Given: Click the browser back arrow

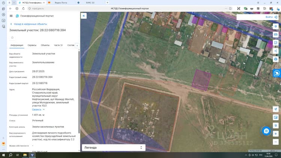Looking at the screenshot, I should (x=10, y=8).
